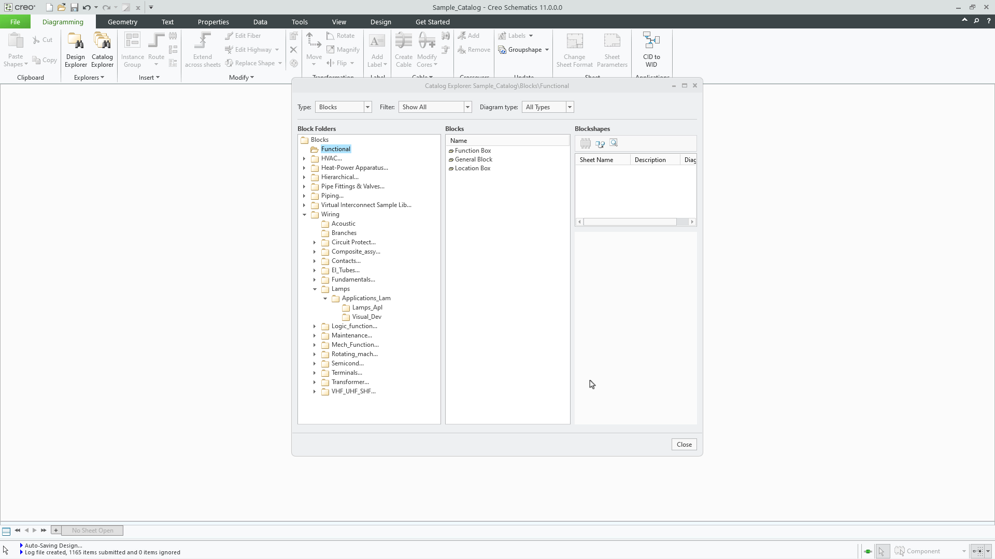The width and height of the screenshot is (995, 559).
Task: Expand the Transformer folder
Action: 315,383
